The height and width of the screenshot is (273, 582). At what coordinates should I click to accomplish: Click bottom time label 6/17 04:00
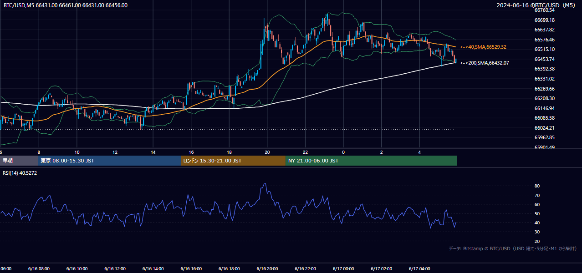click(420, 269)
